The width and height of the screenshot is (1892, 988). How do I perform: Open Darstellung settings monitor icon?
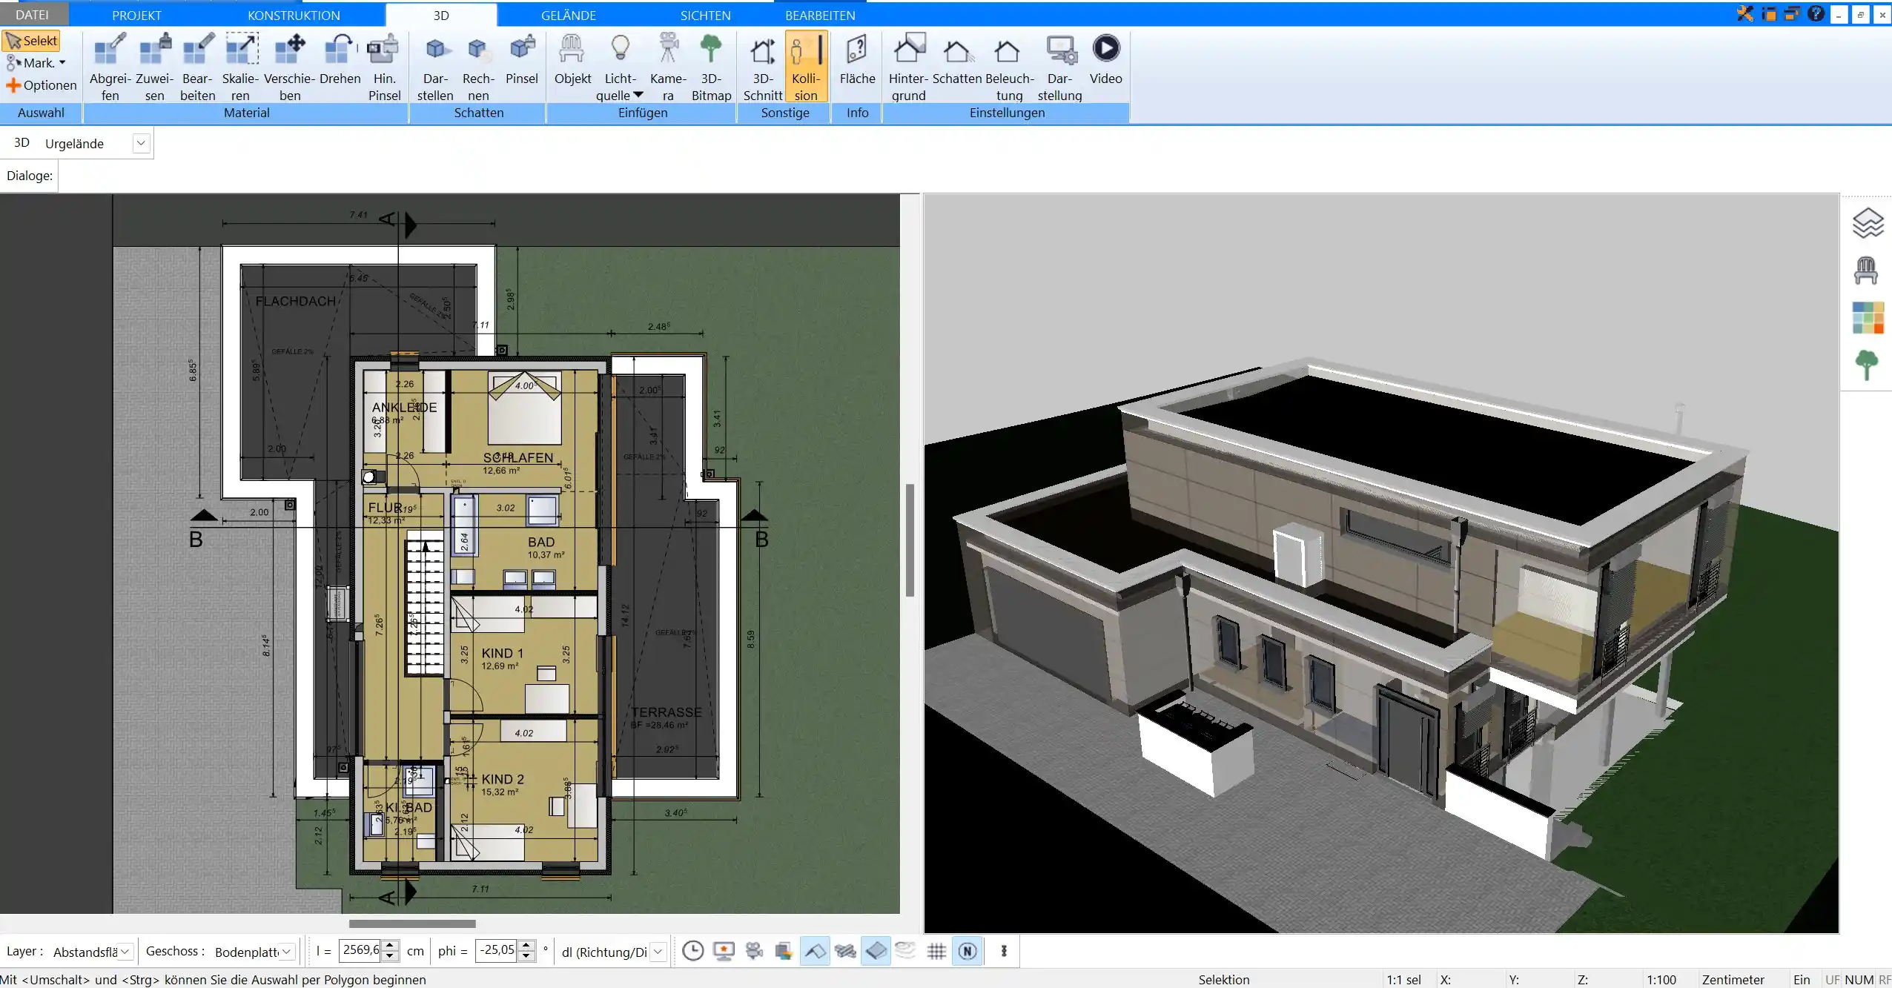pyautogui.click(x=1060, y=67)
